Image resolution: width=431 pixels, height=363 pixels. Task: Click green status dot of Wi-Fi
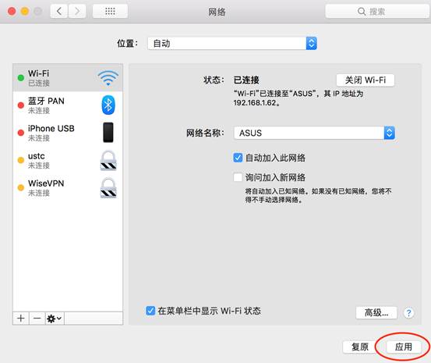(x=20, y=78)
